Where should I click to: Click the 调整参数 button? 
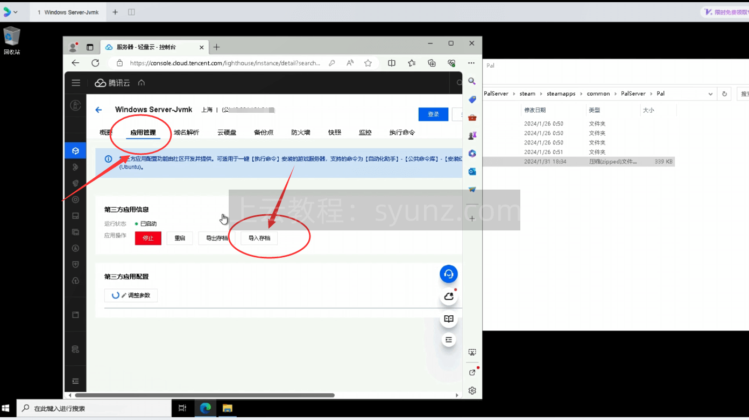131,295
